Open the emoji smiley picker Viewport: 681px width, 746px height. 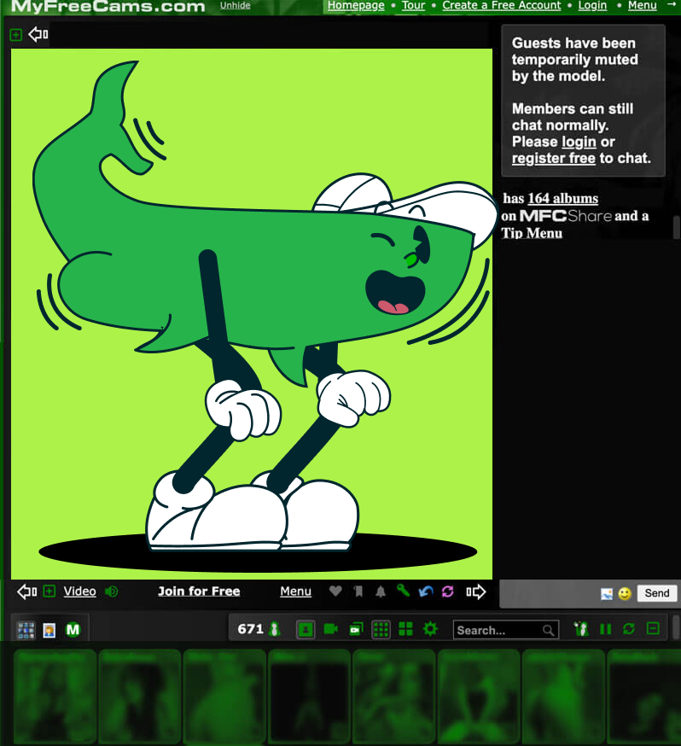[x=625, y=593]
